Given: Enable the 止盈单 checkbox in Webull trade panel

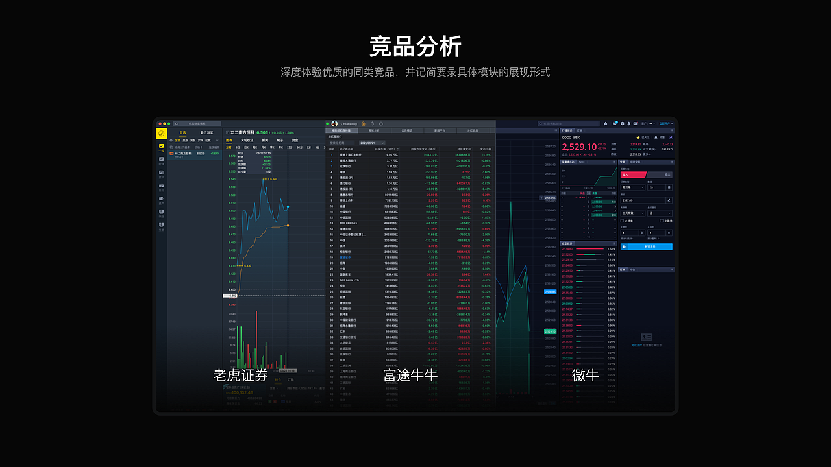Looking at the screenshot, I should pos(662,221).
